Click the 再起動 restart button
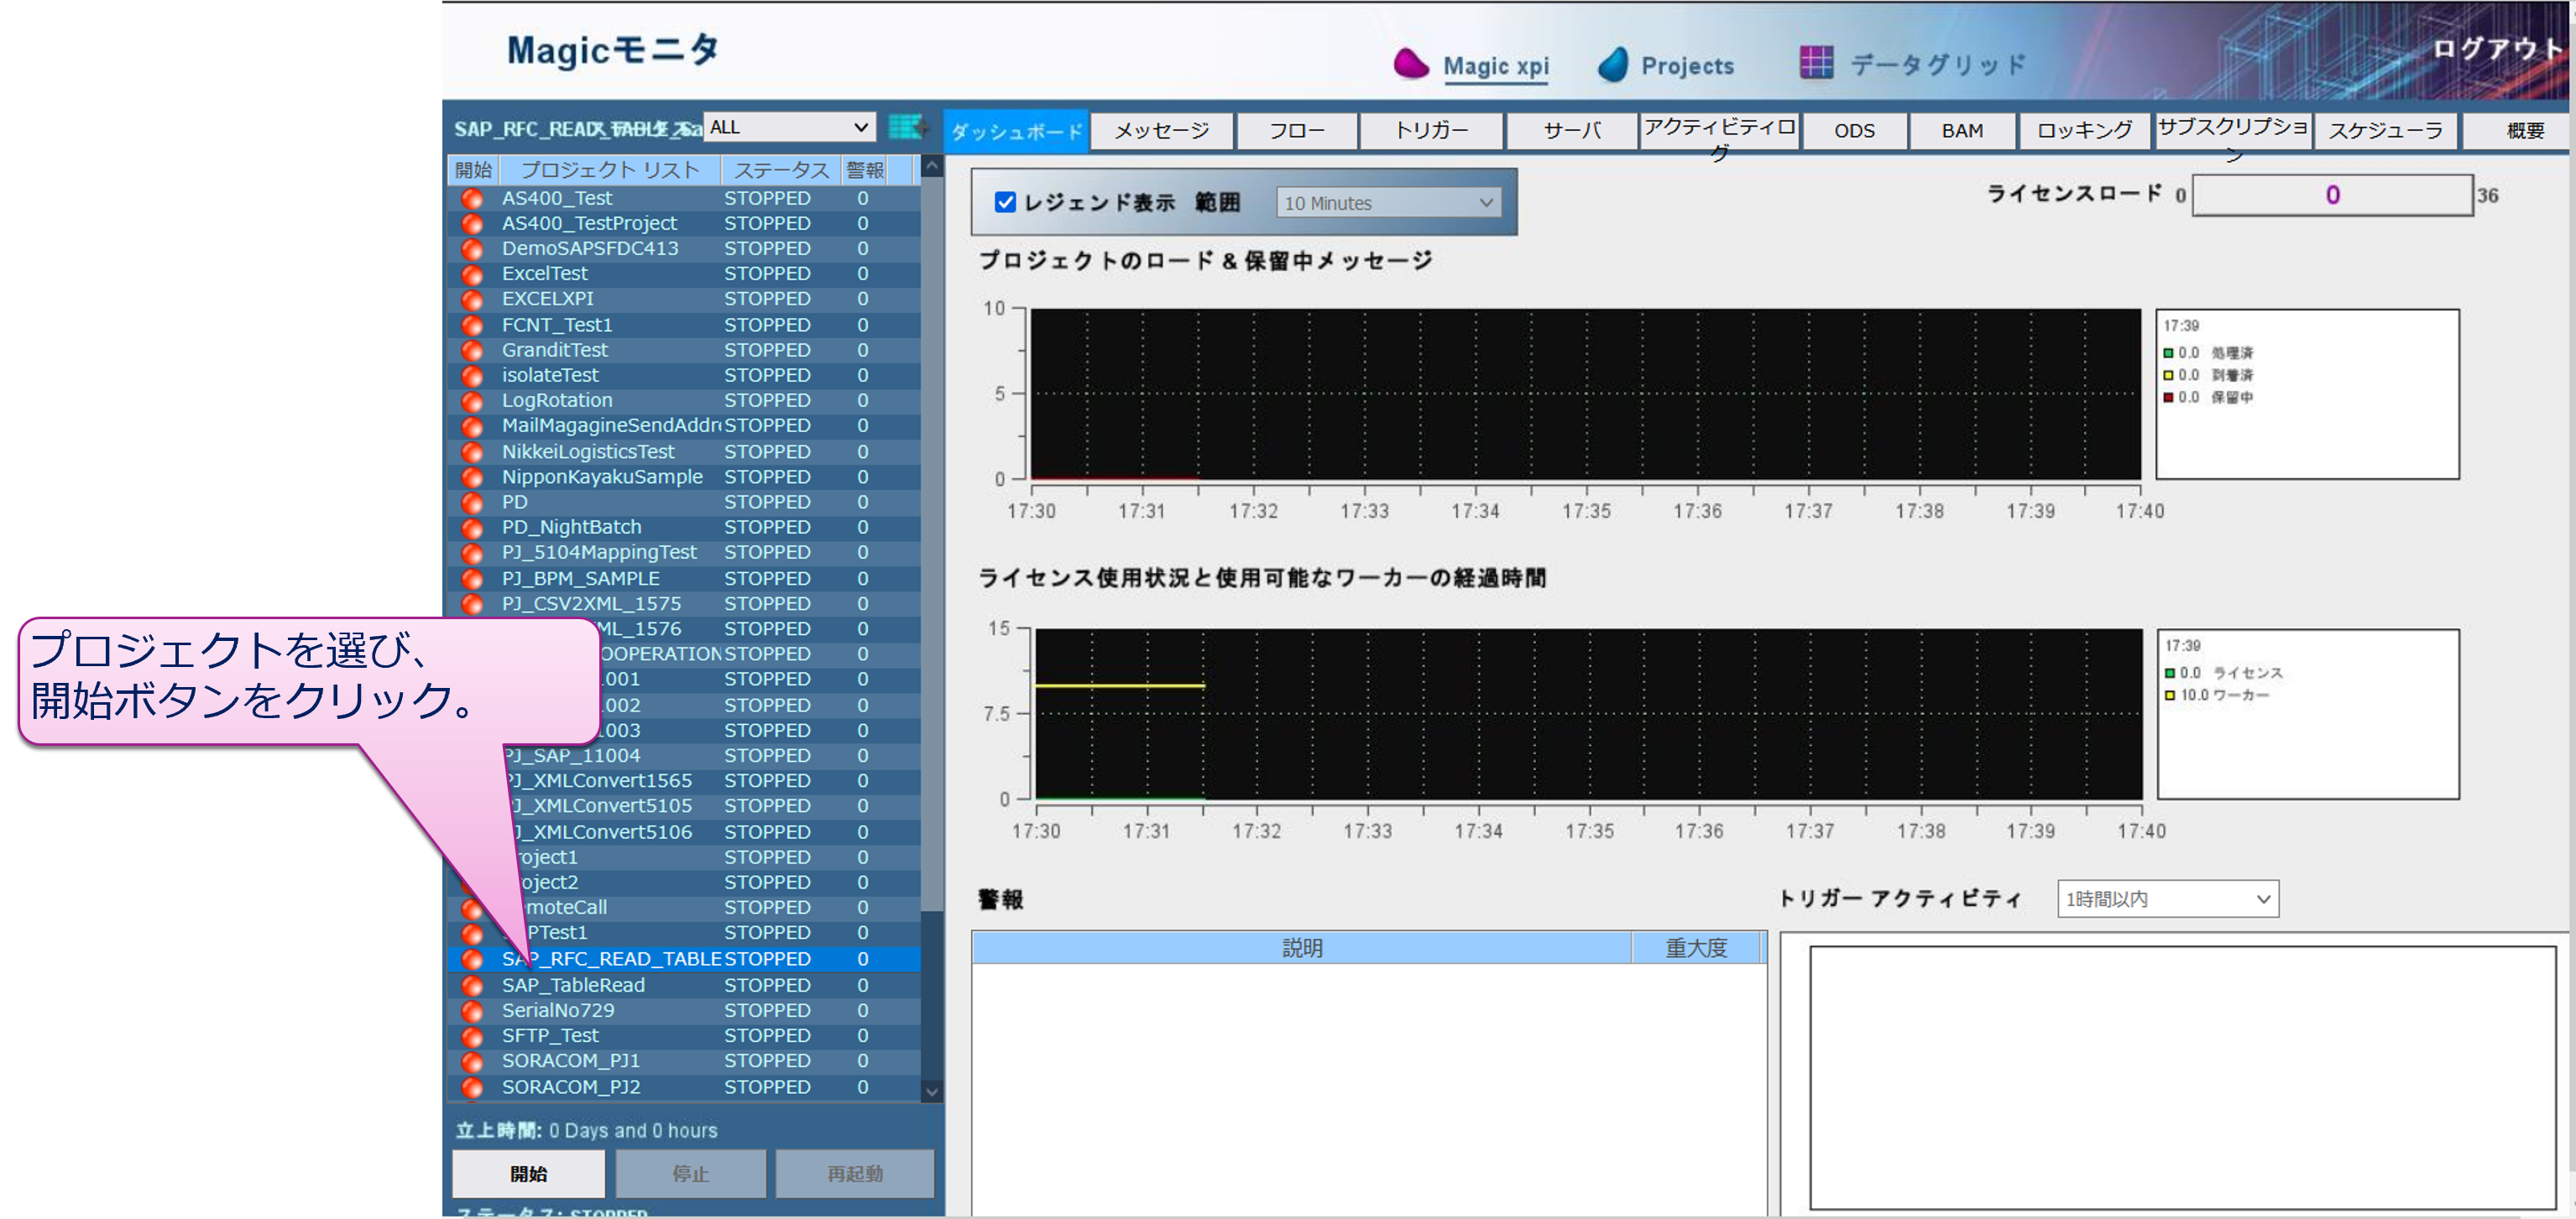 point(855,1174)
